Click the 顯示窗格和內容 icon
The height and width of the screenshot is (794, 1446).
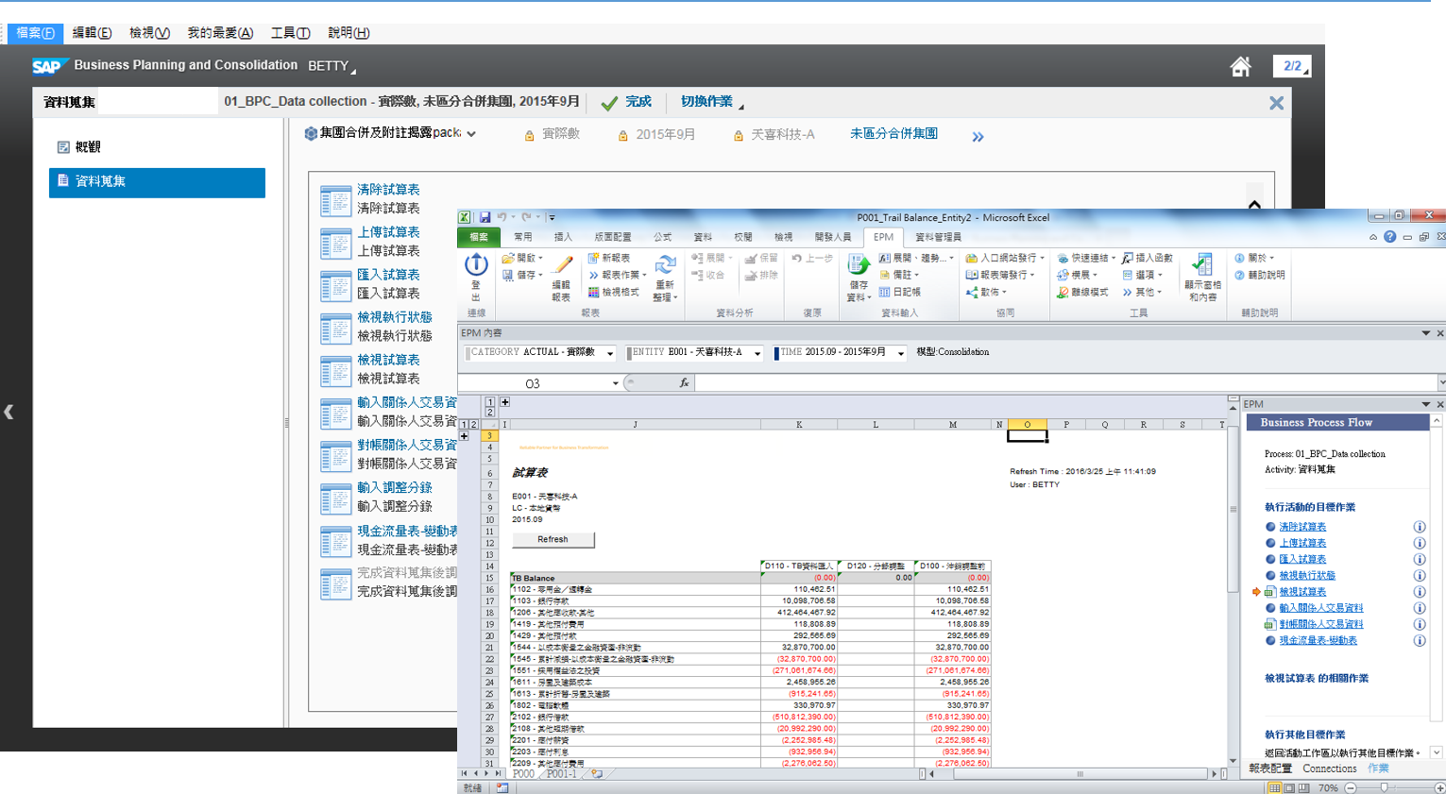tap(1202, 267)
